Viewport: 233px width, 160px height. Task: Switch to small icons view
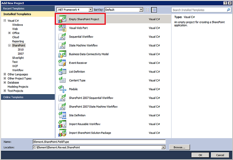148,10
